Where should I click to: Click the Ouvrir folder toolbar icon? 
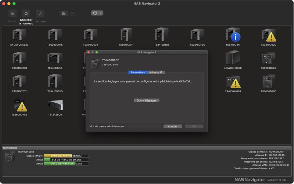coord(12,14)
